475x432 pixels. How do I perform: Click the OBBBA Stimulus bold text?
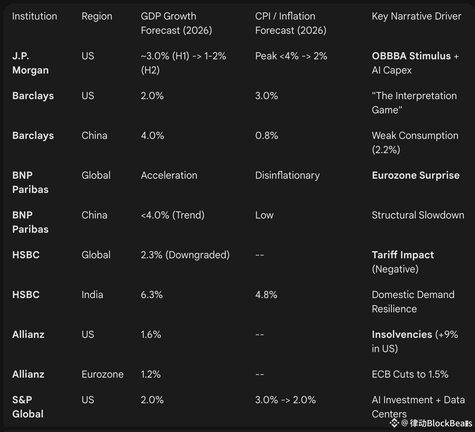411,56
